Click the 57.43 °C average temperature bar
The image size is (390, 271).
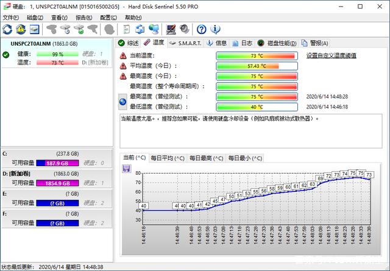click(257, 66)
